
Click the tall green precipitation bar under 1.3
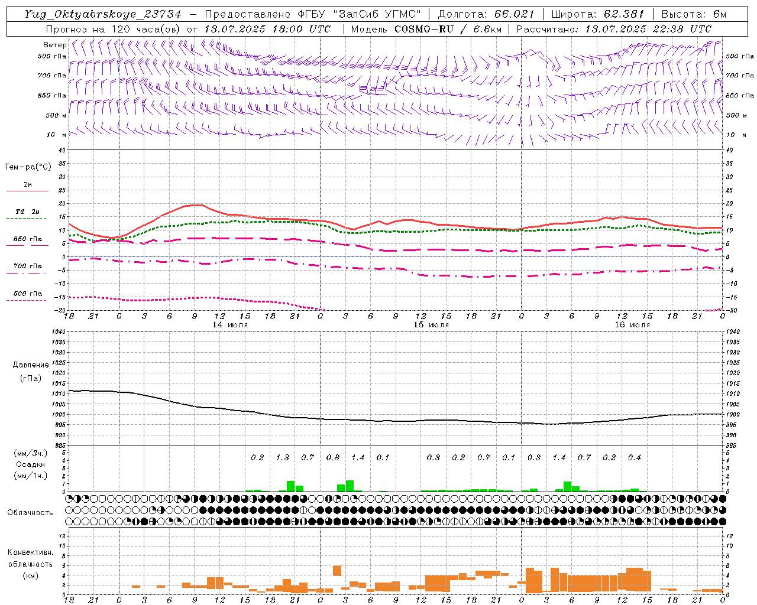(x=290, y=486)
